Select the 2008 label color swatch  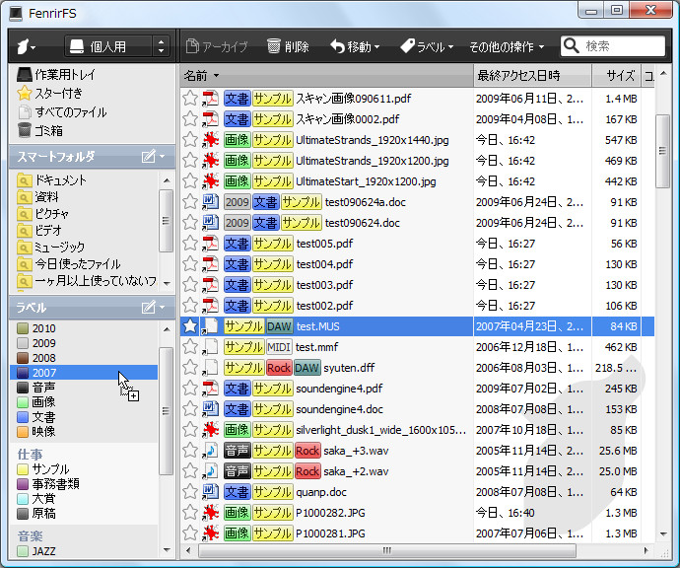[x=23, y=358]
